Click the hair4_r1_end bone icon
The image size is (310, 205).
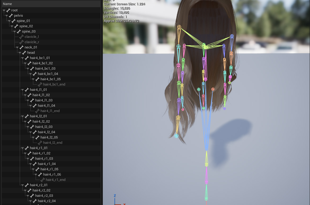pyautogui.click(x=43, y=180)
